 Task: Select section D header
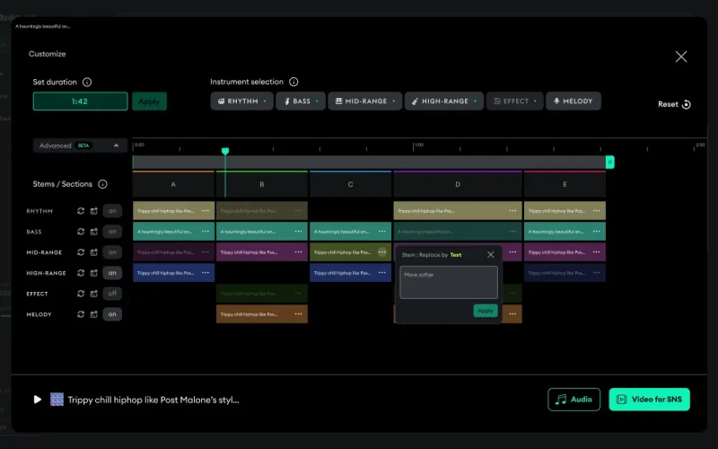pyautogui.click(x=458, y=184)
